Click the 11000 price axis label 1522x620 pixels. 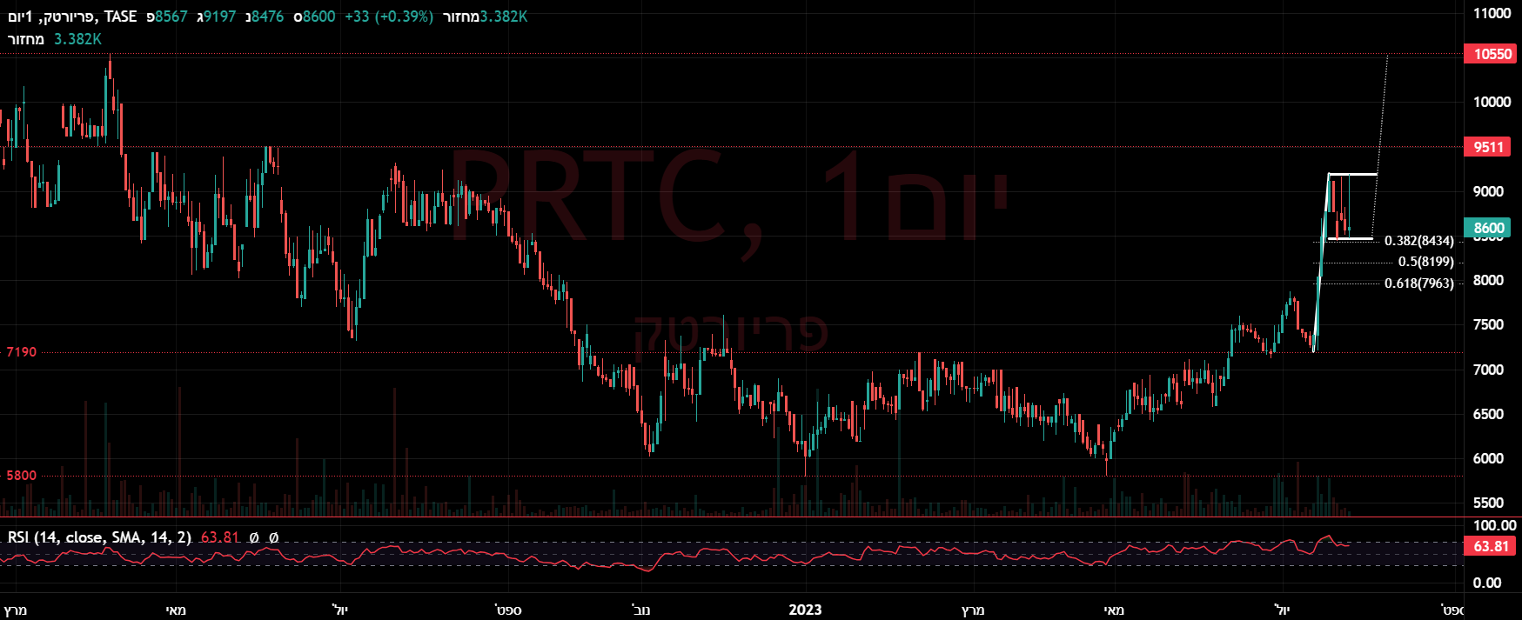(1492, 13)
